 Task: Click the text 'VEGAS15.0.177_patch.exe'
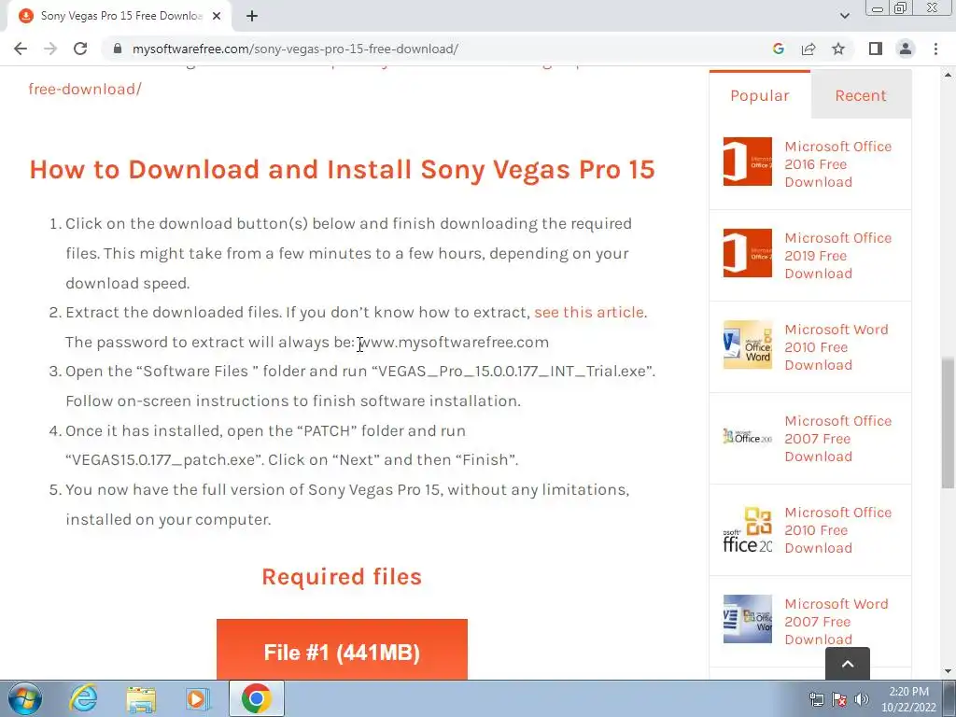pos(163,459)
